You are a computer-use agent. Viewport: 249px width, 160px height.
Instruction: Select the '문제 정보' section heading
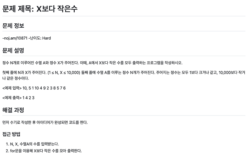point(13,26)
